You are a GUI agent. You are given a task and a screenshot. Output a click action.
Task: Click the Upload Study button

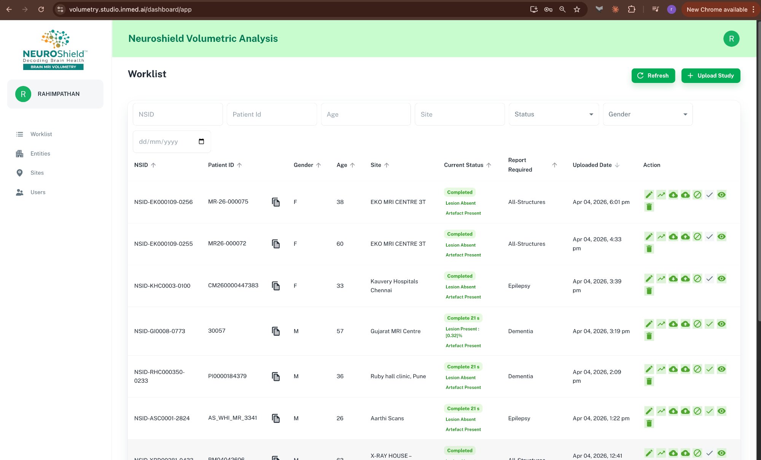pos(711,75)
